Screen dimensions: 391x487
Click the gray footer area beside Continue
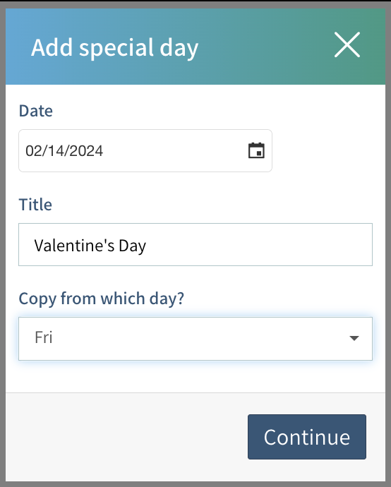tap(124, 437)
